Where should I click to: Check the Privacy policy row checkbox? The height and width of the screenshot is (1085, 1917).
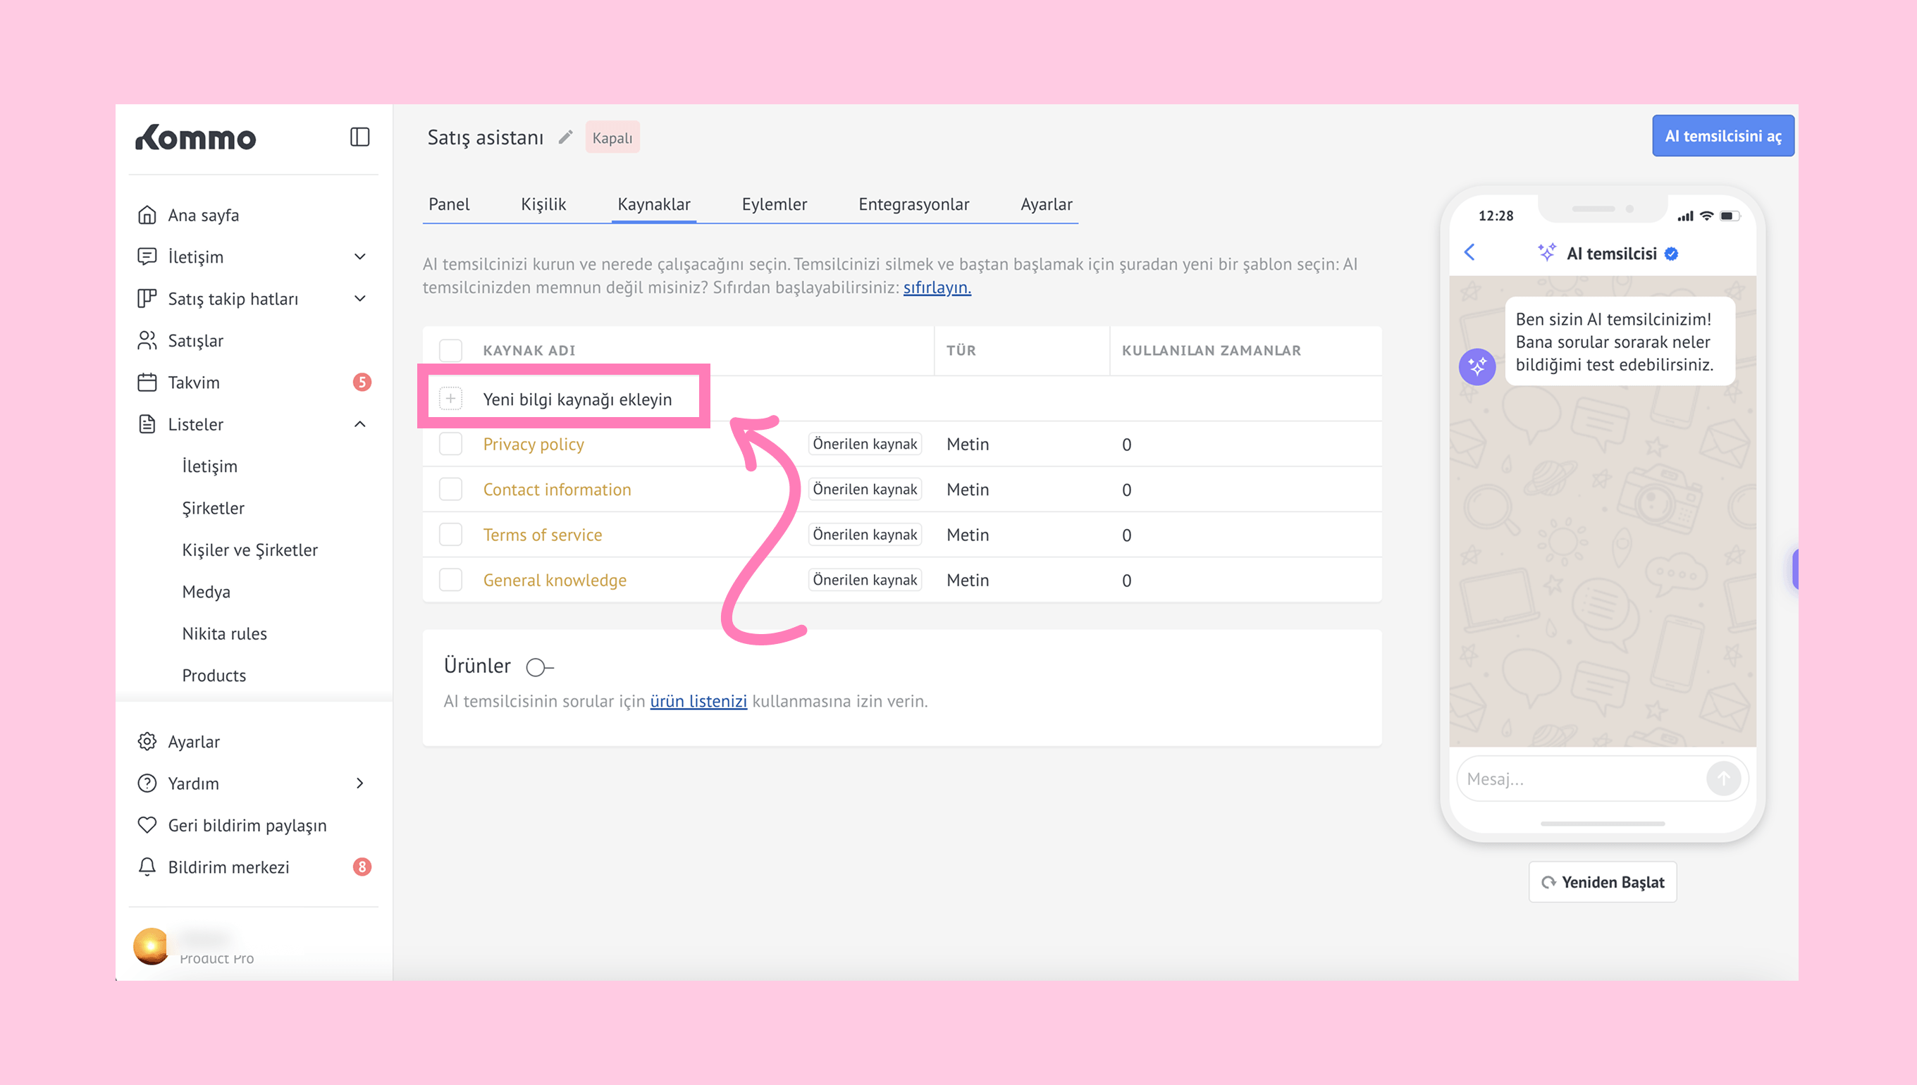coord(450,444)
